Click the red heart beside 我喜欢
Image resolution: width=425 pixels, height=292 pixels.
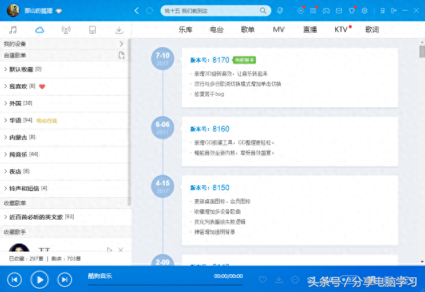tap(42, 87)
